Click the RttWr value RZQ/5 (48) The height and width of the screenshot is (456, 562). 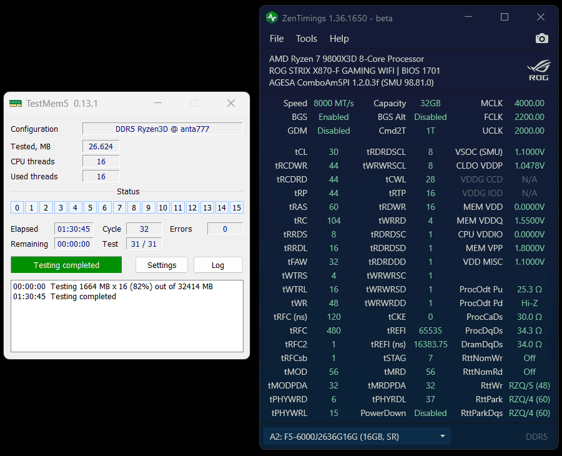pos(530,385)
